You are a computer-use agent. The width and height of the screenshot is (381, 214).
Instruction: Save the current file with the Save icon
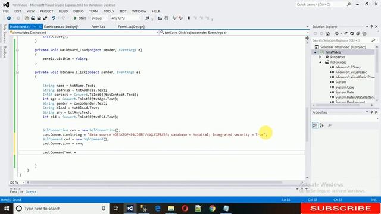(x=39, y=18)
